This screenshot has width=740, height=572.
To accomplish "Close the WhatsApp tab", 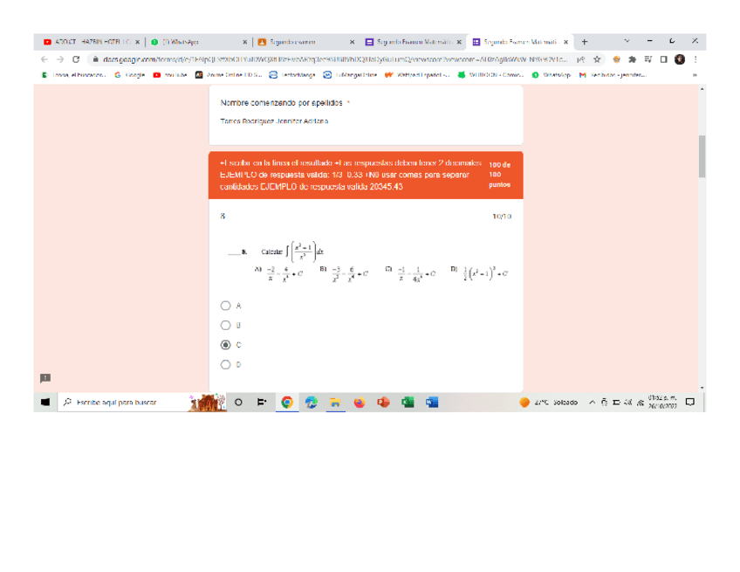I will pos(245,42).
